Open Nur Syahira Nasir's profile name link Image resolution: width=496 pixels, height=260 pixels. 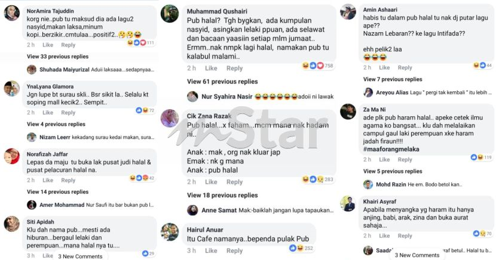[227, 97]
